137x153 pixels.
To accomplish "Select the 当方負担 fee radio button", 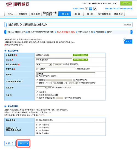I will (37, 92).
